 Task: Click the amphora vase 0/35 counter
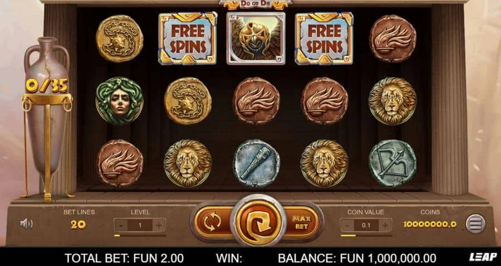coord(47,85)
